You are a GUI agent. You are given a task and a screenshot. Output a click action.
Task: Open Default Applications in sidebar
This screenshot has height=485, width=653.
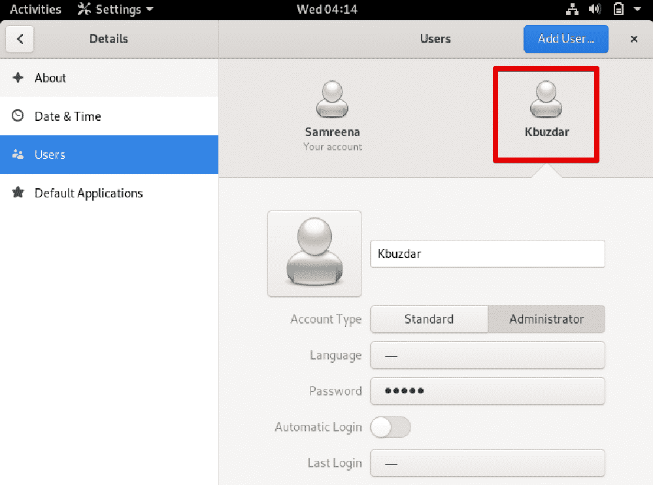tap(109, 193)
